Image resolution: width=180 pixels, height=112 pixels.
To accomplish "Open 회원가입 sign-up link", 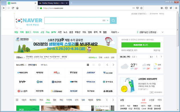I will pos(157,50).
